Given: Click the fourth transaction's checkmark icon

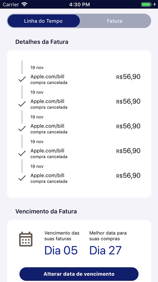Looking at the screenshot, I should (x=22, y=153).
